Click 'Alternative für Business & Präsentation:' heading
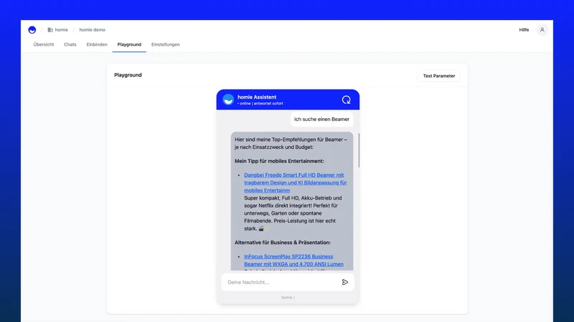 click(283, 243)
